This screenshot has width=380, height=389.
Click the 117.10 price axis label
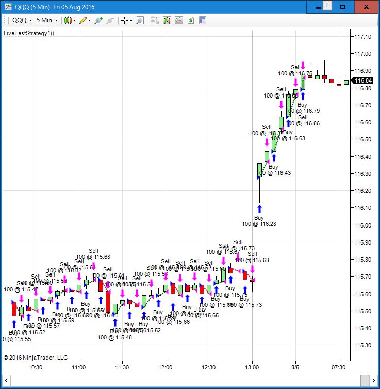pos(363,37)
